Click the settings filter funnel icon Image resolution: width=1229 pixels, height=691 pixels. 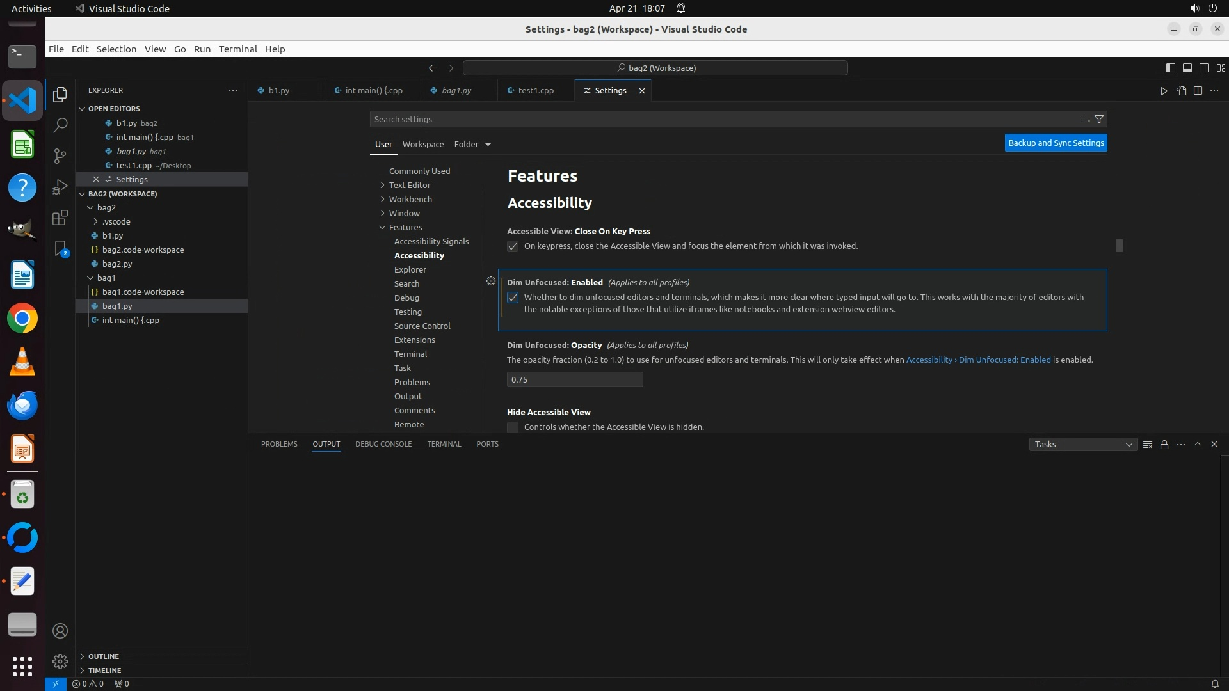point(1099,119)
